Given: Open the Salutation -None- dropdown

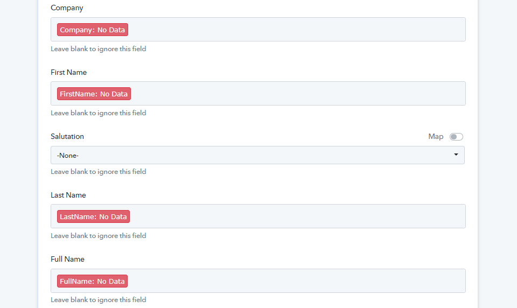Looking at the screenshot, I should click(x=257, y=155).
